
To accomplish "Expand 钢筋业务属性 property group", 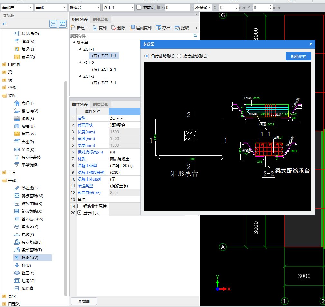I will coord(79,206).
